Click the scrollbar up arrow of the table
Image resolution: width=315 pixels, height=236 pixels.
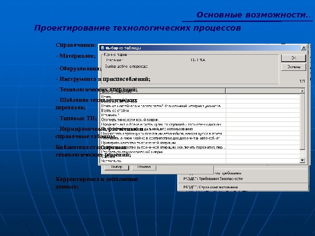point(302,91)
